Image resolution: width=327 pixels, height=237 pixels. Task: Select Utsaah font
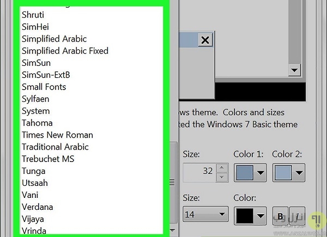point(91,183)
